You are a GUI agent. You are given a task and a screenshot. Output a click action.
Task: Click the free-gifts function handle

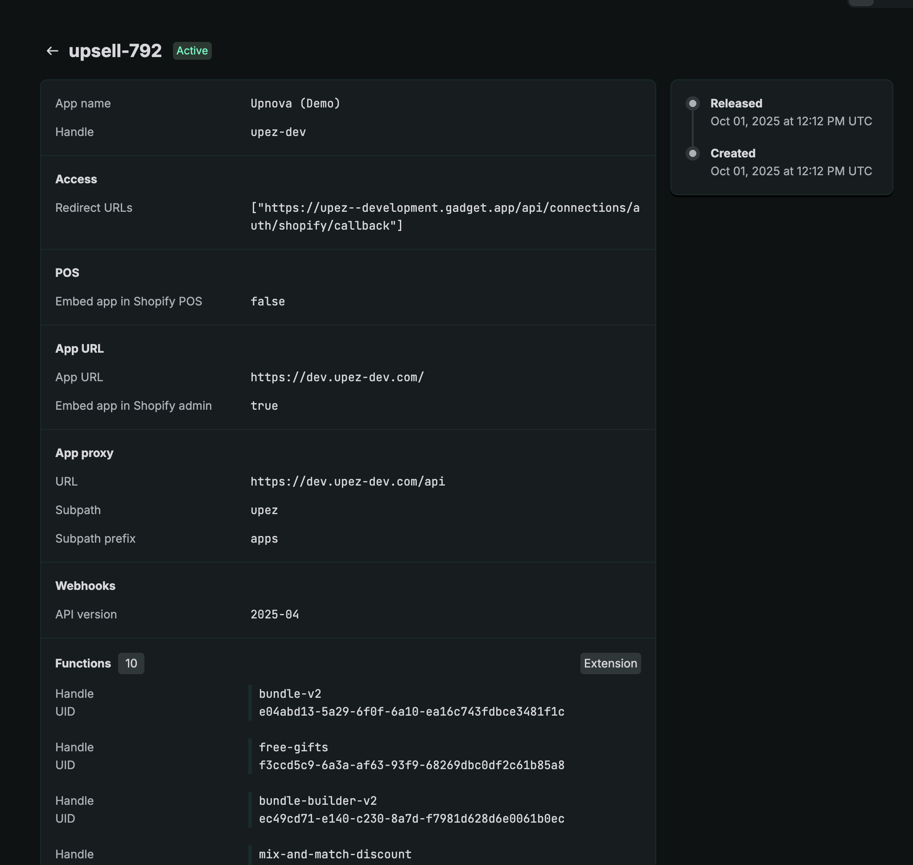point(293,747)
